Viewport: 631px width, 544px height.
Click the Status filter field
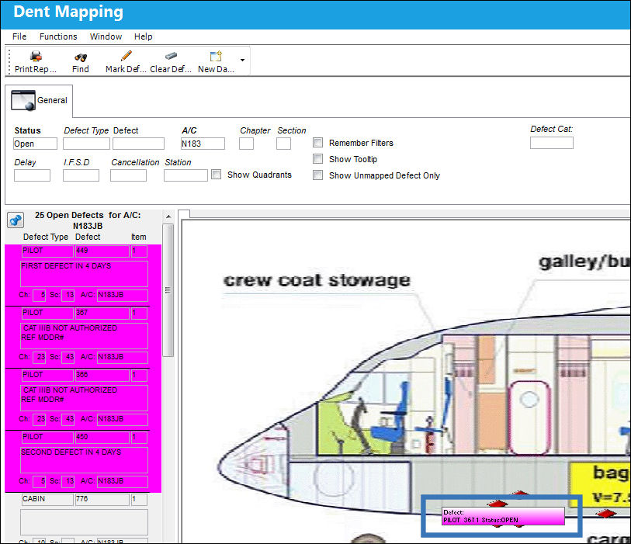pos(36,144)
